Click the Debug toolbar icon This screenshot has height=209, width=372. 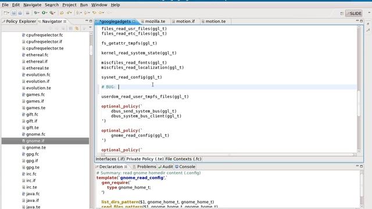click(x=35, y=13)
